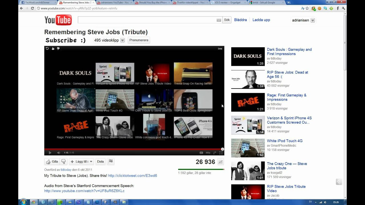
Task: Play the video
Action: point(50,153)
